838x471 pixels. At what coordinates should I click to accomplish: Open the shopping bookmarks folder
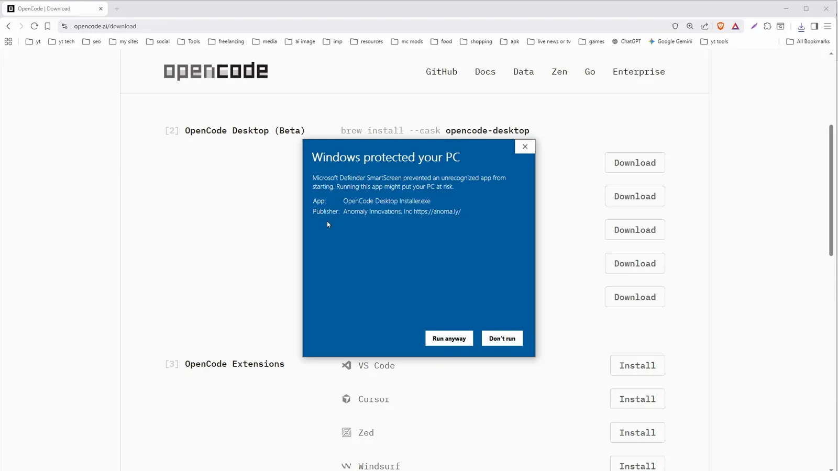click(x=476, y=41)
